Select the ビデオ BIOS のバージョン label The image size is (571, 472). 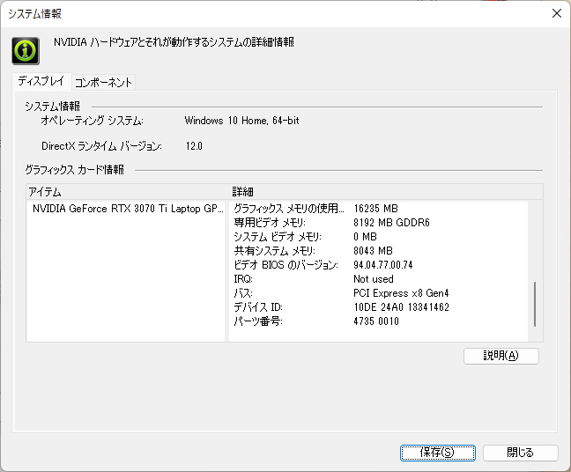tap(285, 265)
